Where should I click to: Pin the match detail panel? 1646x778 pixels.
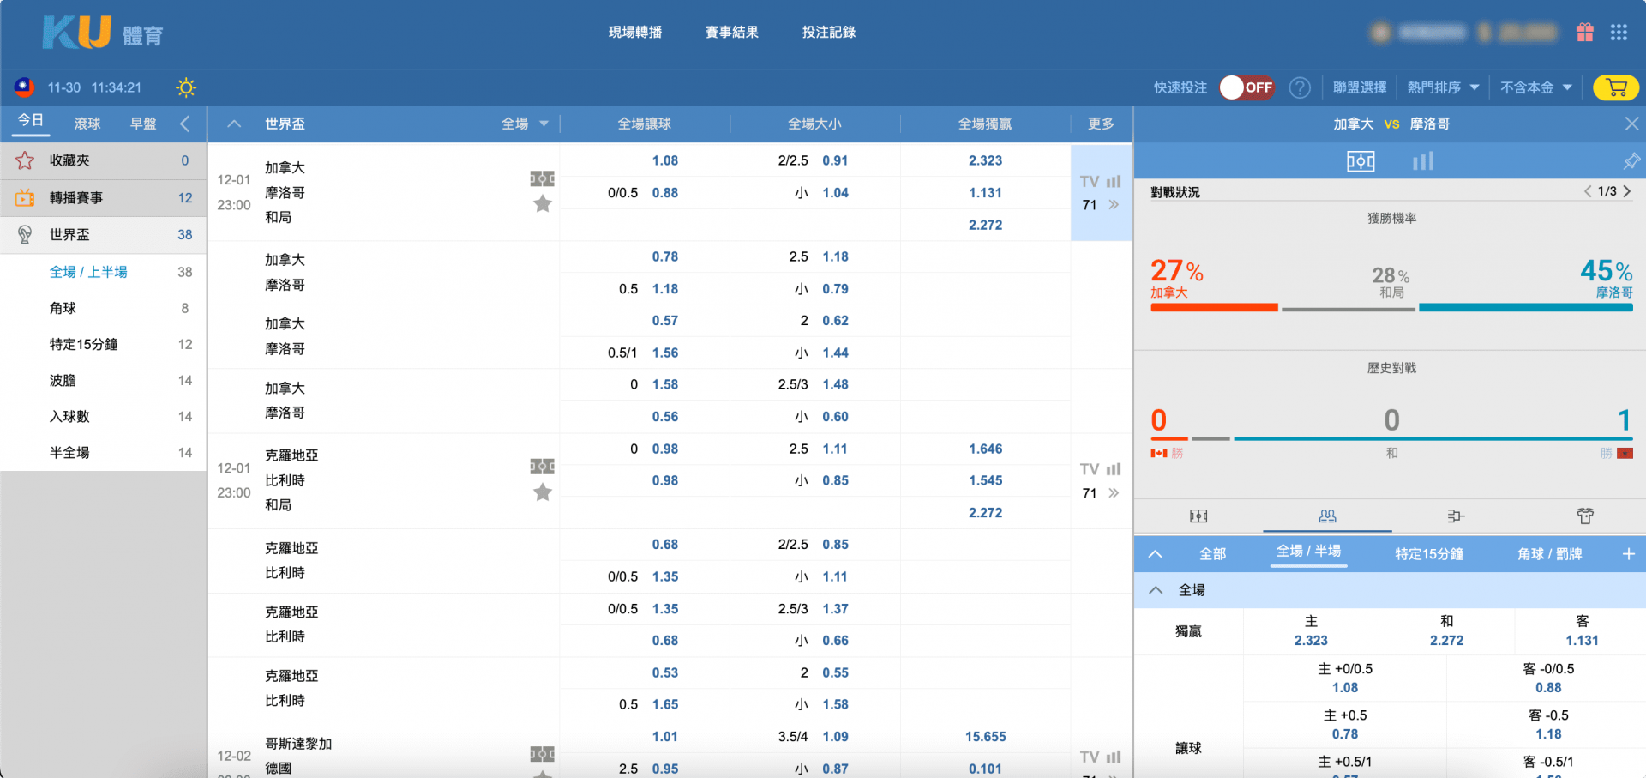pyautogui.click(x=1631, y=161)
